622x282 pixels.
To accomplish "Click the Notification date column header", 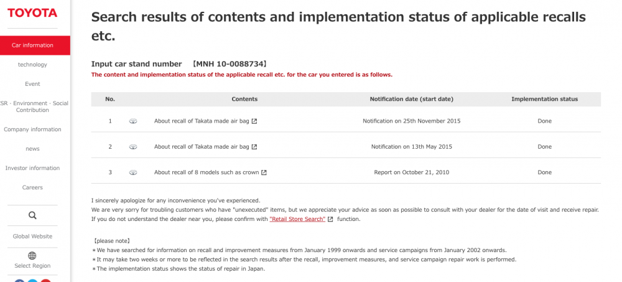I will point(411,100).
